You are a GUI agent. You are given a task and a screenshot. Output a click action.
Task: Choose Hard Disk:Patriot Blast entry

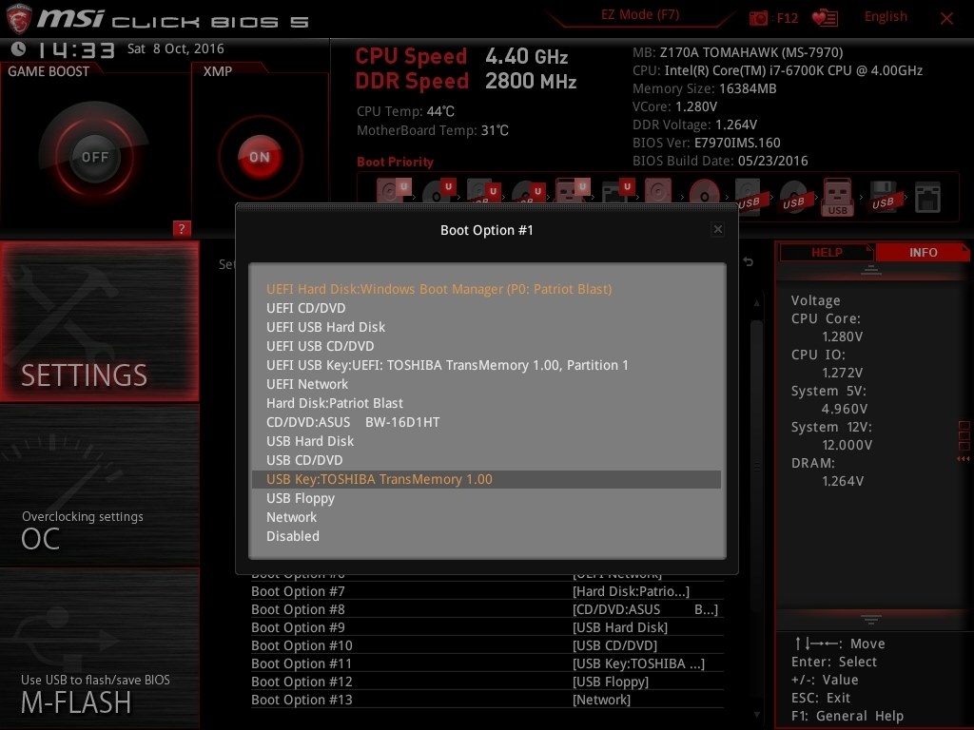pyautogui.click(x=486, y=403)
